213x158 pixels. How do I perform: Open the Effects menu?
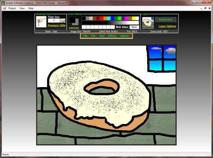(x=112, y=36)
